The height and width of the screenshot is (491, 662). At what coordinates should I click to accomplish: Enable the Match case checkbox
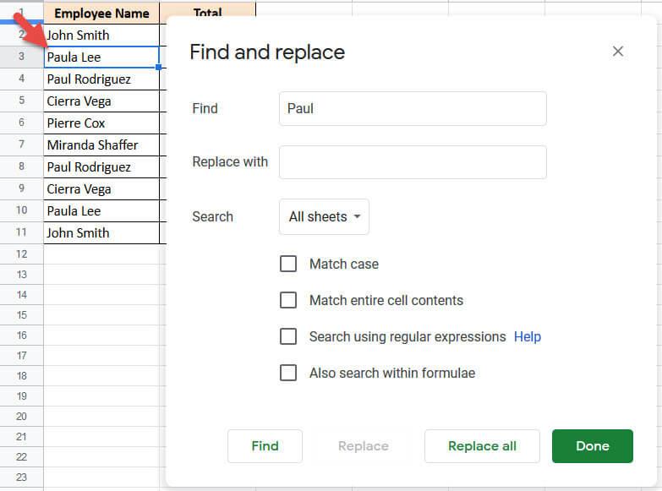coord(288,264)
